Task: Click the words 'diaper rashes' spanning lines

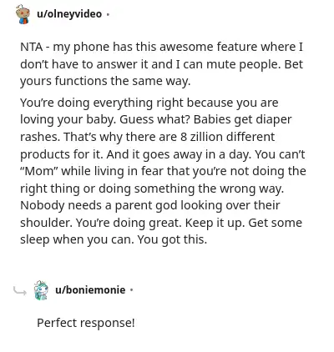Action: pos(156,128)
